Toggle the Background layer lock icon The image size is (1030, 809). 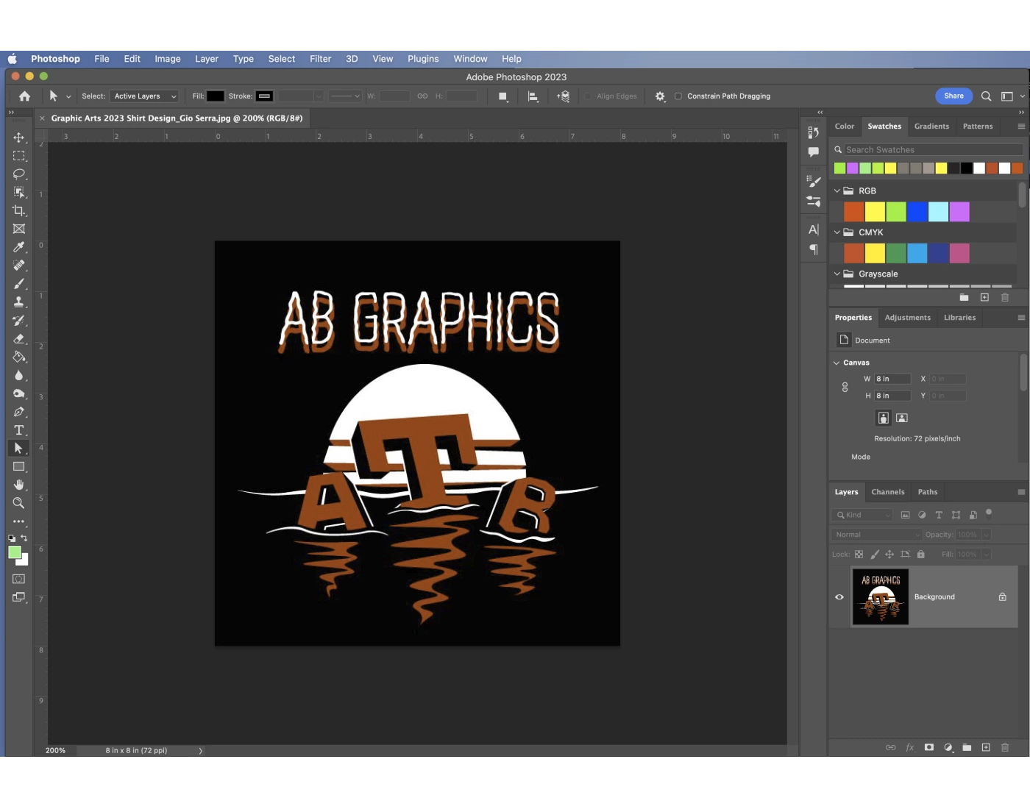pyautogui.click(x=1002, y=597)
